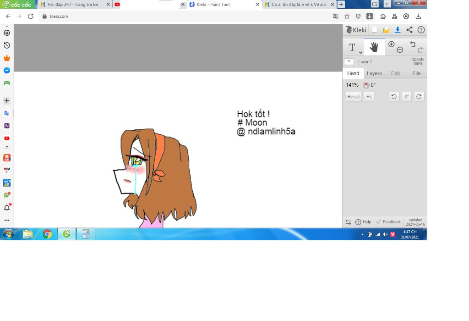The image size is (469, 321).
Task: Switch to the Edit tab
Action: click(x=395, y=73)
